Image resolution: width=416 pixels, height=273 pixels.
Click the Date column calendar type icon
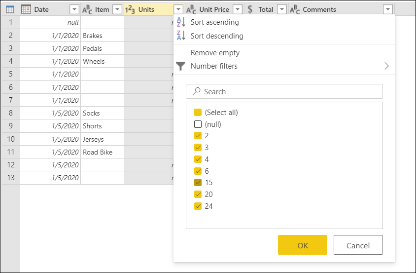coord(26,9)
